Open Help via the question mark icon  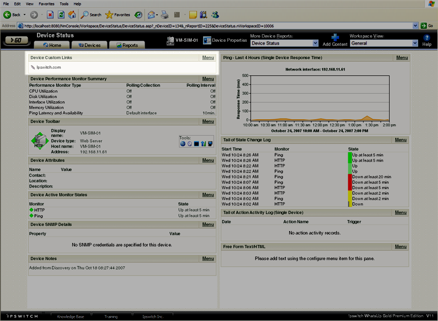[427, 37]
